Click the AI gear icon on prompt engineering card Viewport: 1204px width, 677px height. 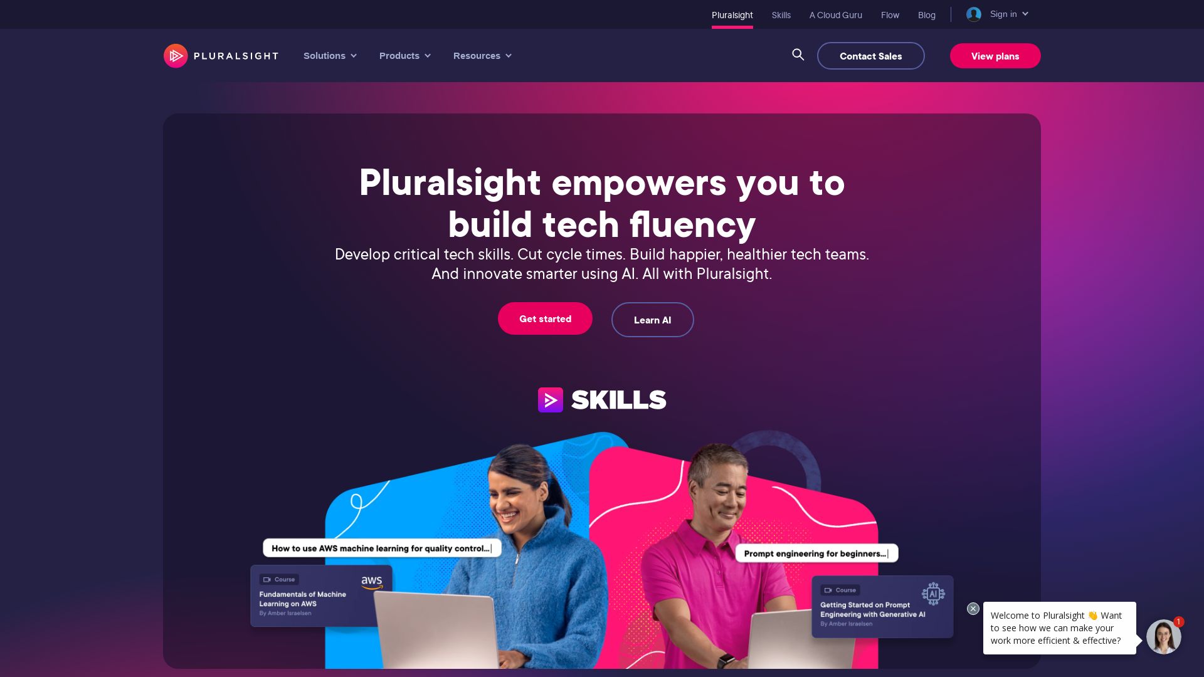pyautogui.click(x=932, y=594)
